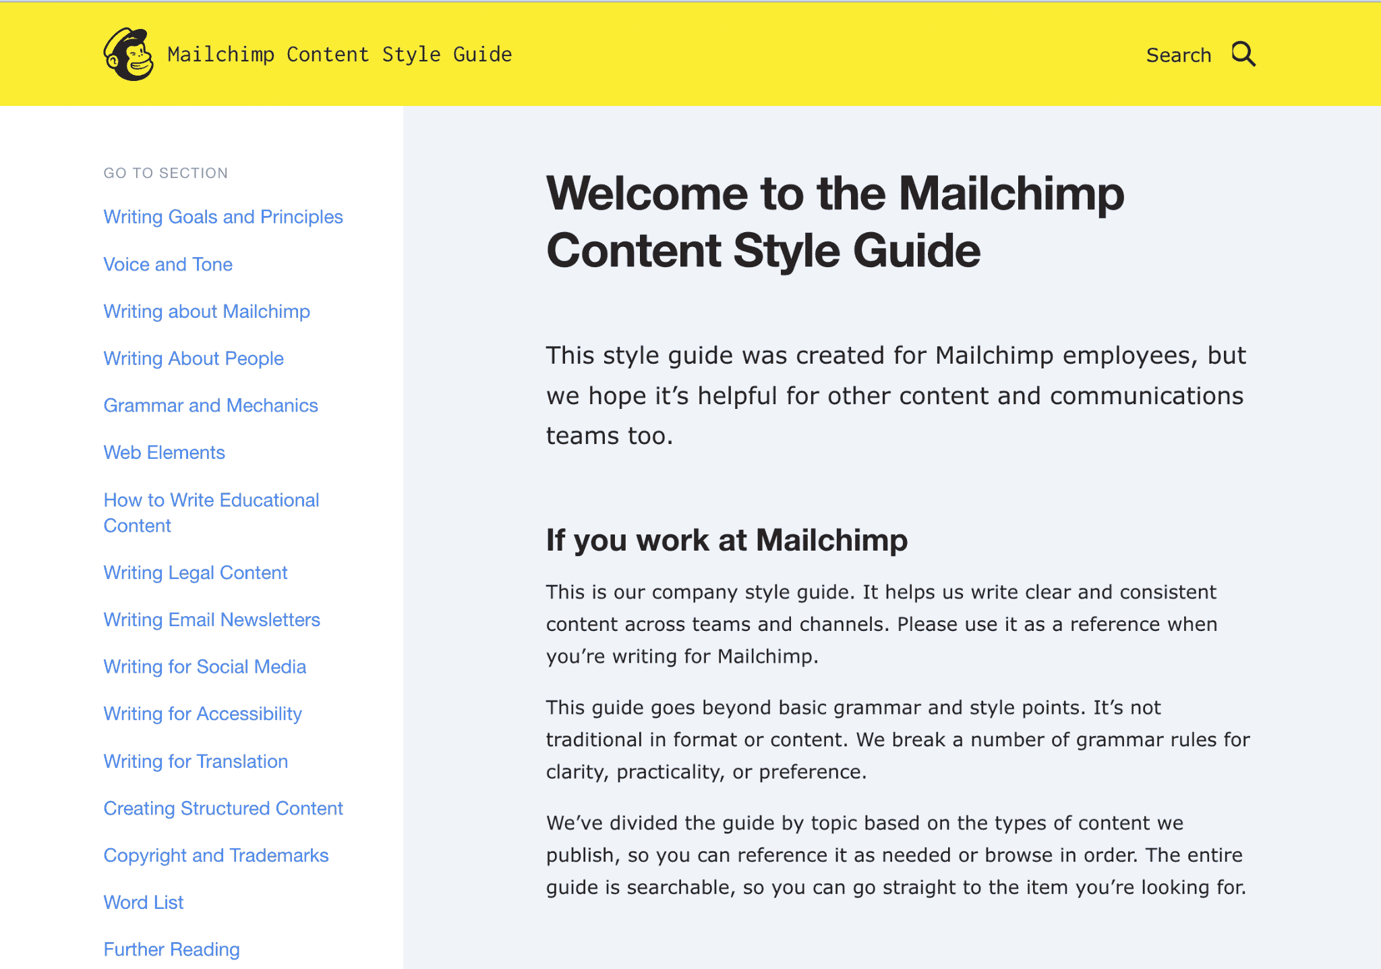The width and height of the screenshot is (1381, 969).
Task: Open the Search text button
Action: [1179, 55]
